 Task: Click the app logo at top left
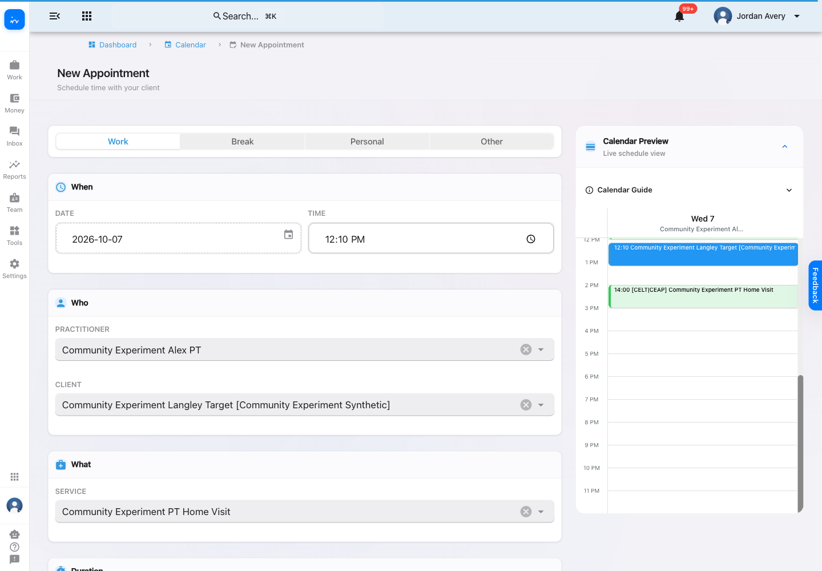15,19
